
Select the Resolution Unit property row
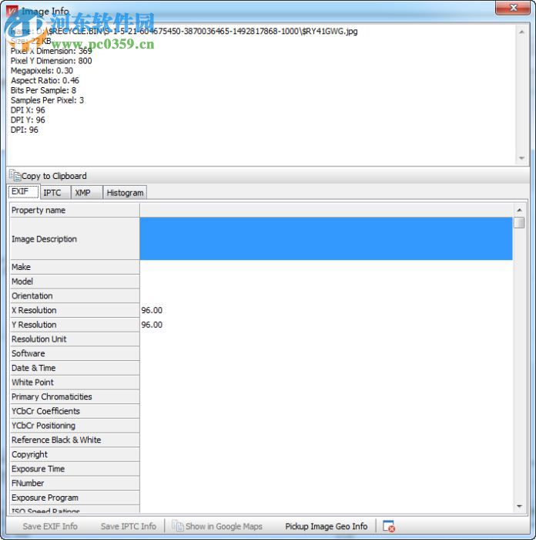pyautogui.click(x=75, y=339)
